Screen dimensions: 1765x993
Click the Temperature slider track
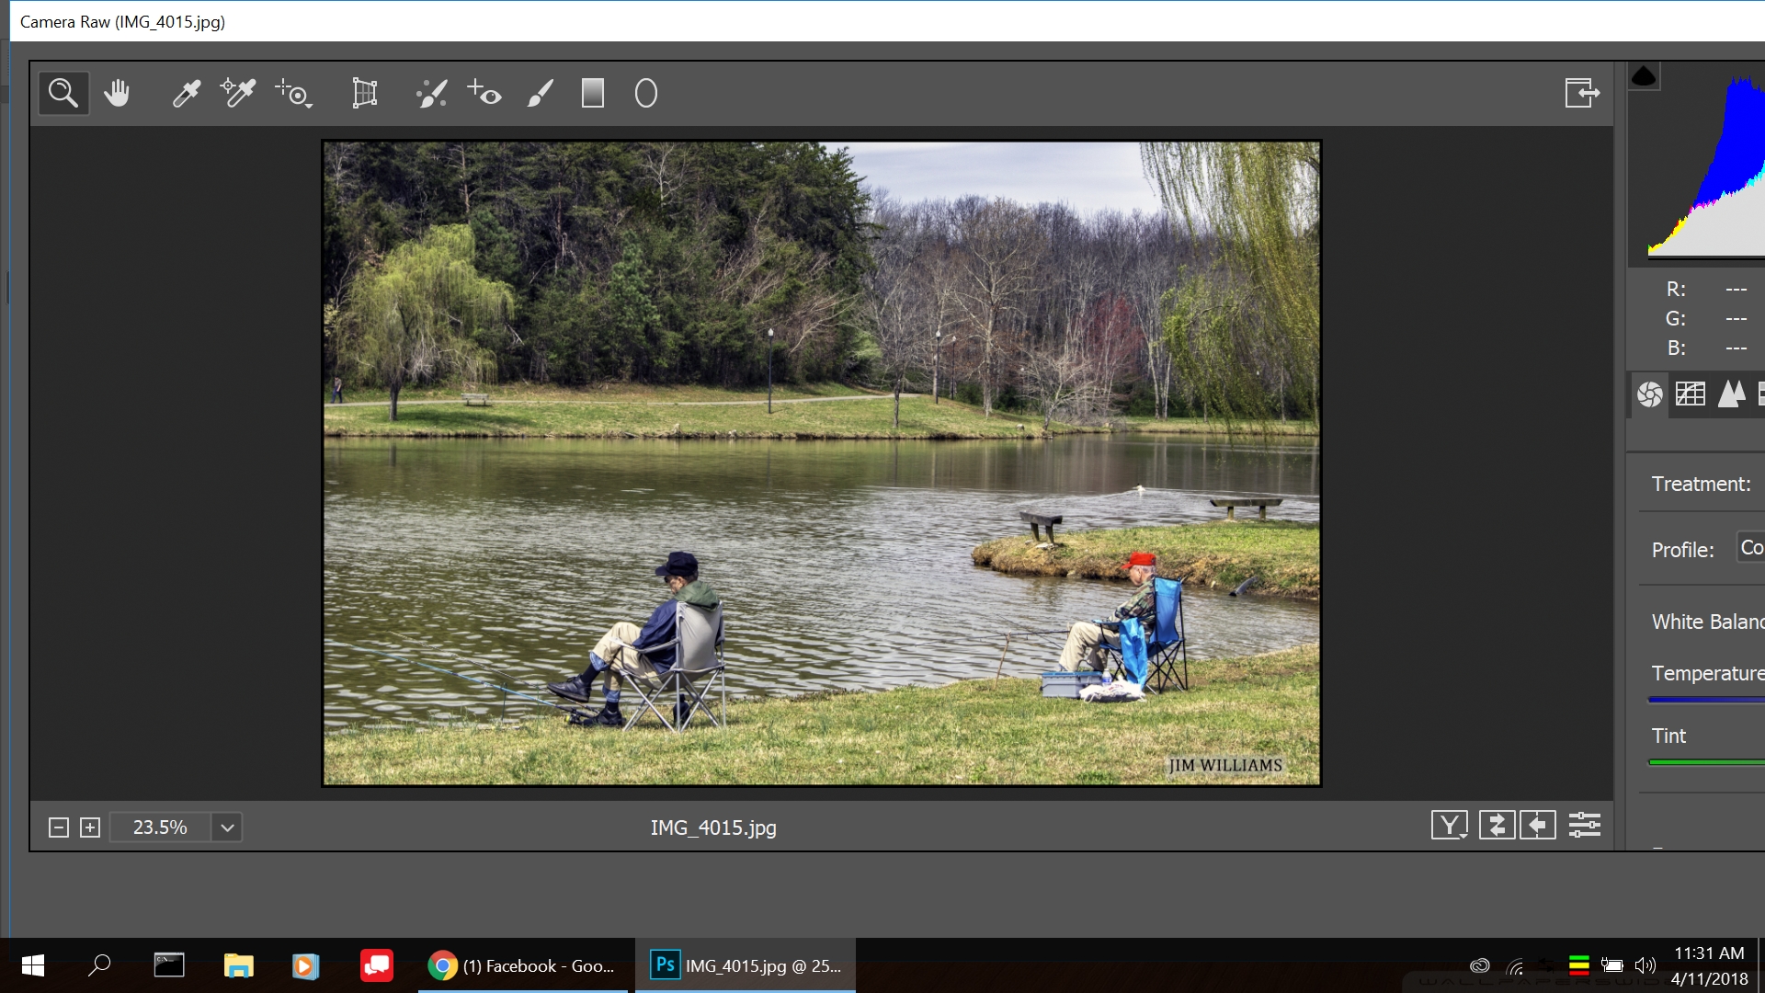(x=1706, y=701)
